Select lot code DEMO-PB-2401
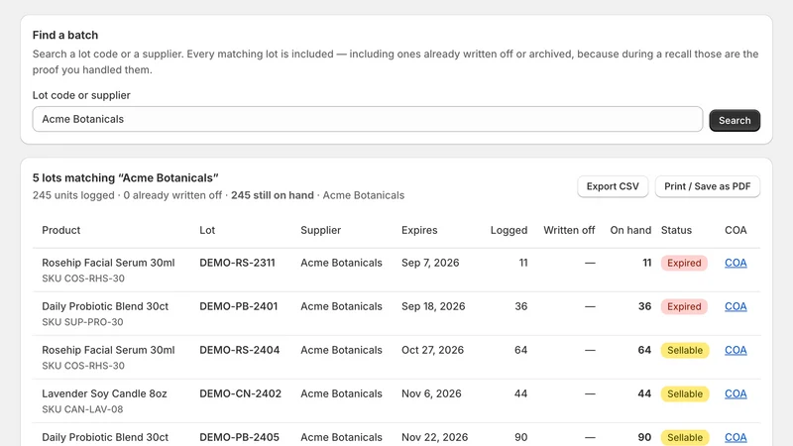793x446 pixels. [x=238, y=306]
